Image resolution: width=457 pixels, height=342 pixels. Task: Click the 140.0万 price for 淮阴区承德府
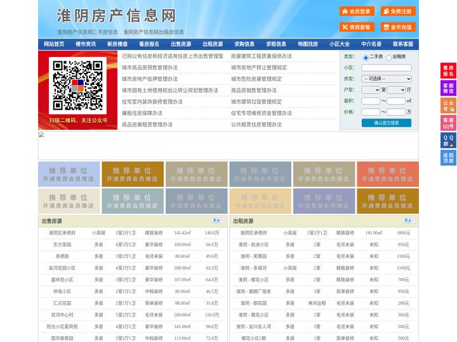[x=212, y=233]
